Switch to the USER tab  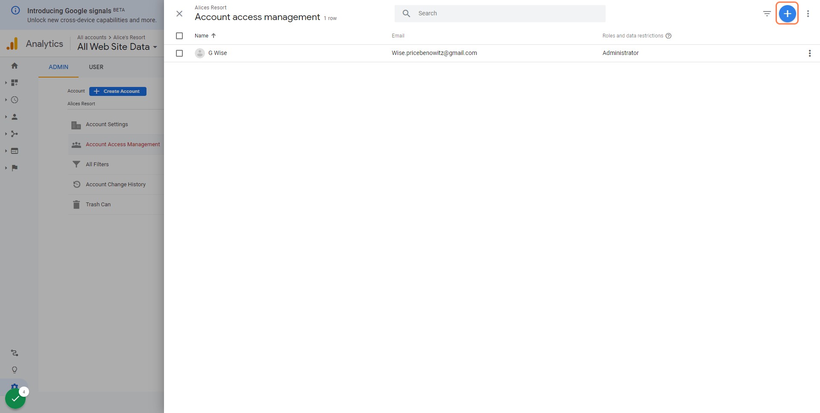coord(96,67)
